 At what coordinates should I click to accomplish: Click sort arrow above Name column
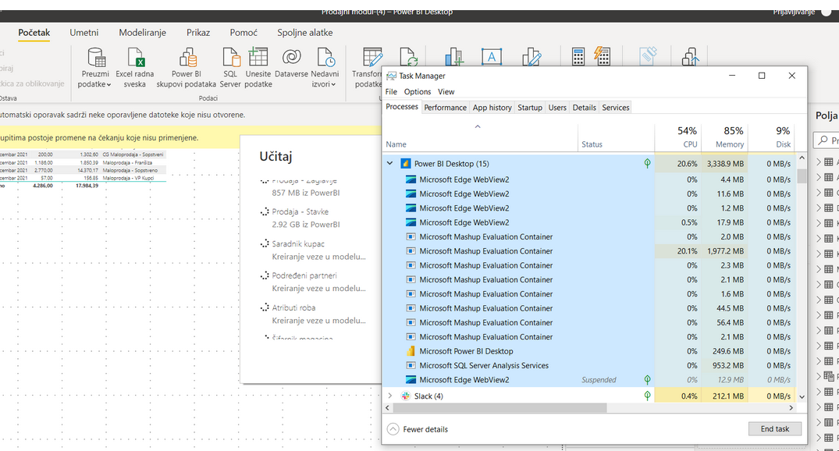click(478, 126)
